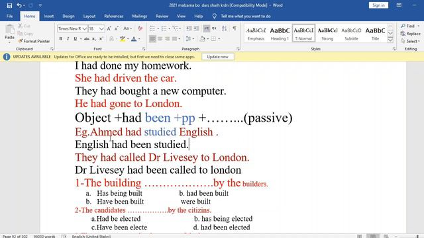Apply yellow text highlight color
Screen dimensions: 424x238
pos(123,39)
